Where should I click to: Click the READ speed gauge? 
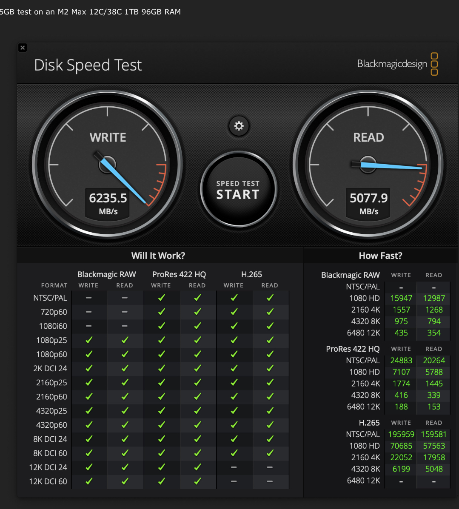click(x=368, y=165)
